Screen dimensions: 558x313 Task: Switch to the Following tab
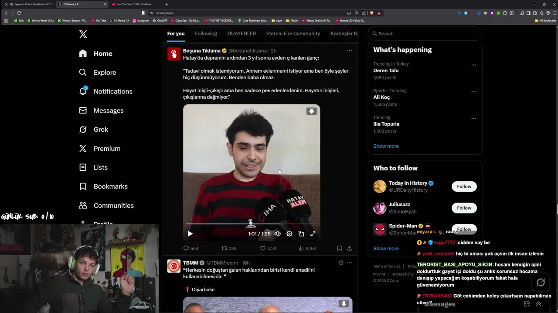(x=206, y=33)
